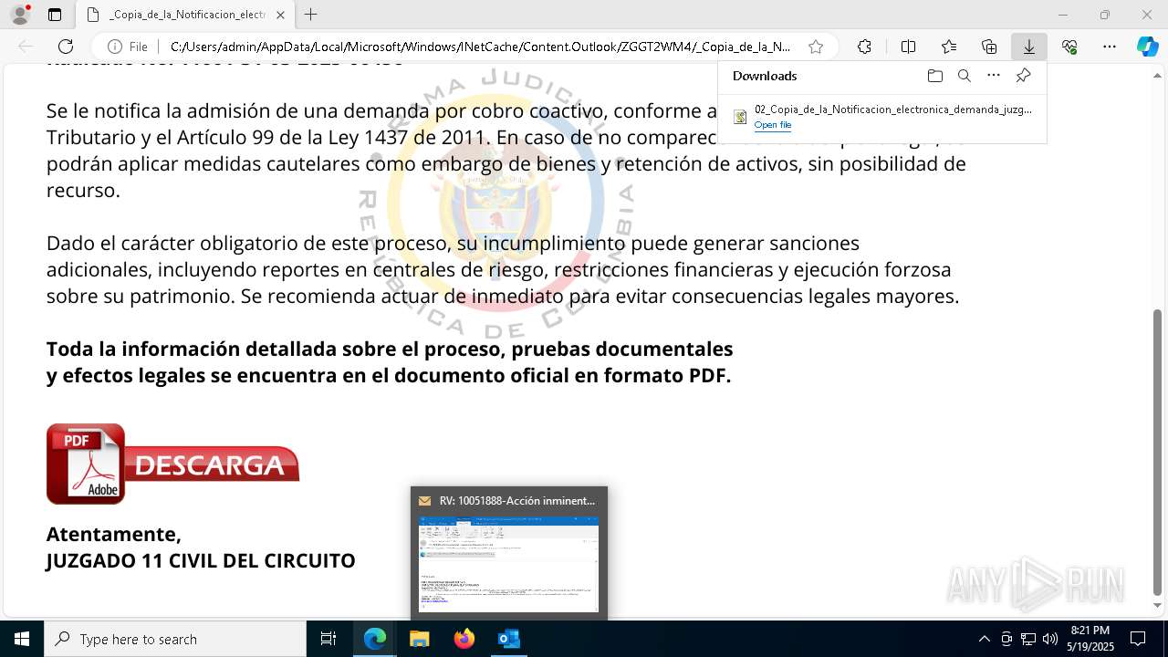The height and width of the screenshot is (657, 1168).
Task: Open downloads folder icon in Downloads panel
Action: (x=934, y=76)
